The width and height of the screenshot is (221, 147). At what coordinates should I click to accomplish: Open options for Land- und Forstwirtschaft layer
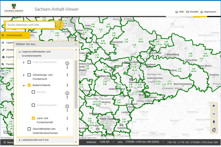[67, 118]
